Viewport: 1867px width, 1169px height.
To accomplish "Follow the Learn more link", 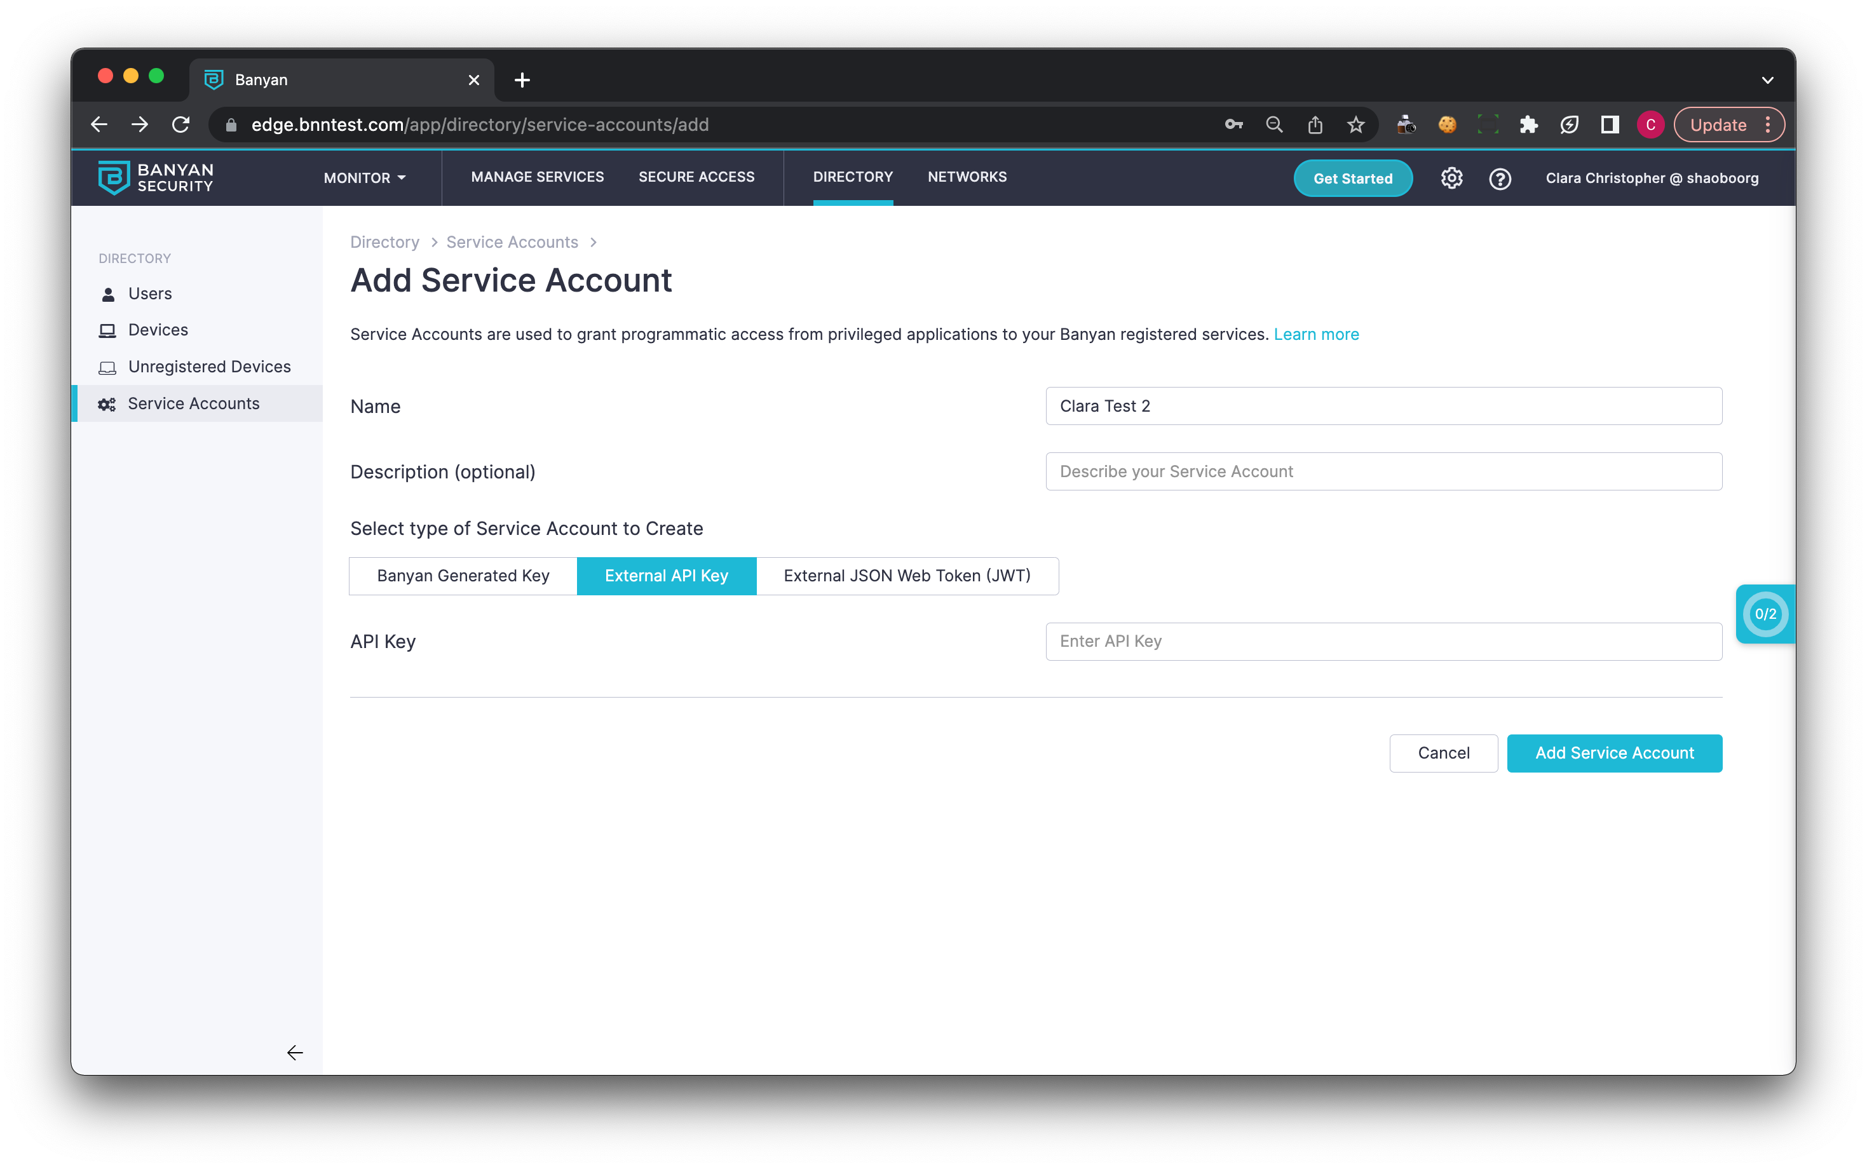I will pyautogui.click(x=1316, y=335).
